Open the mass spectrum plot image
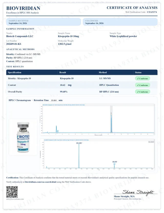The image size is (164, 213). (x=97, y=155)
